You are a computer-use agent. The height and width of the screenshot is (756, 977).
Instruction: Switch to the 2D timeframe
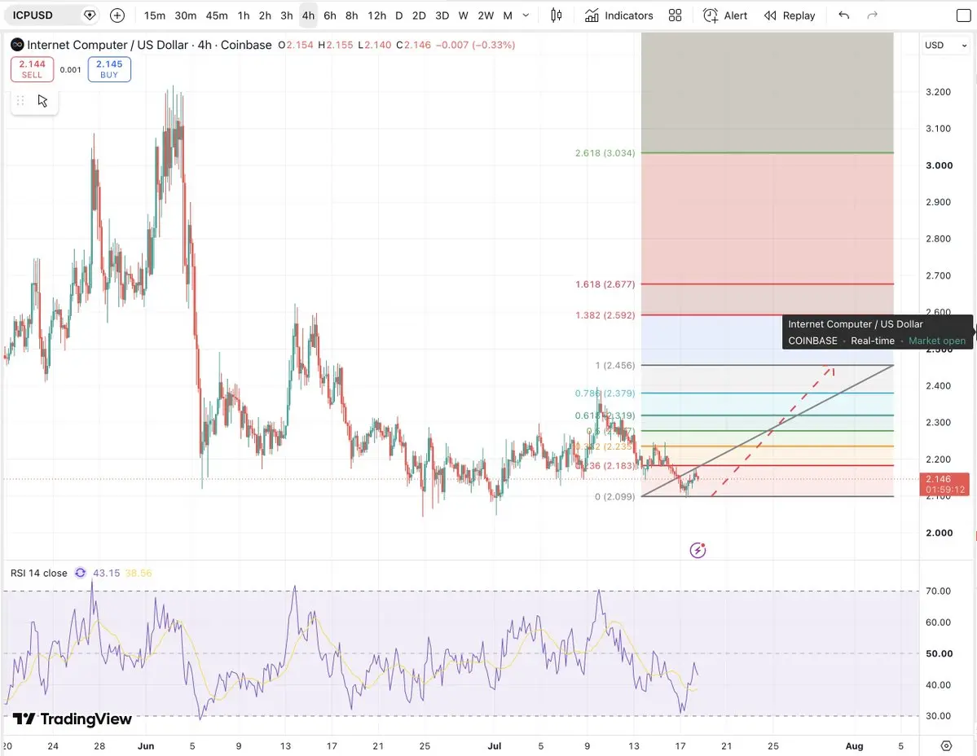coord(420,15)
